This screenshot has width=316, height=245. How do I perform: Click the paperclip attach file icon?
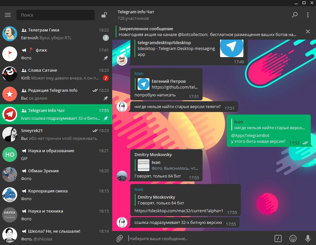click(120, 238)
